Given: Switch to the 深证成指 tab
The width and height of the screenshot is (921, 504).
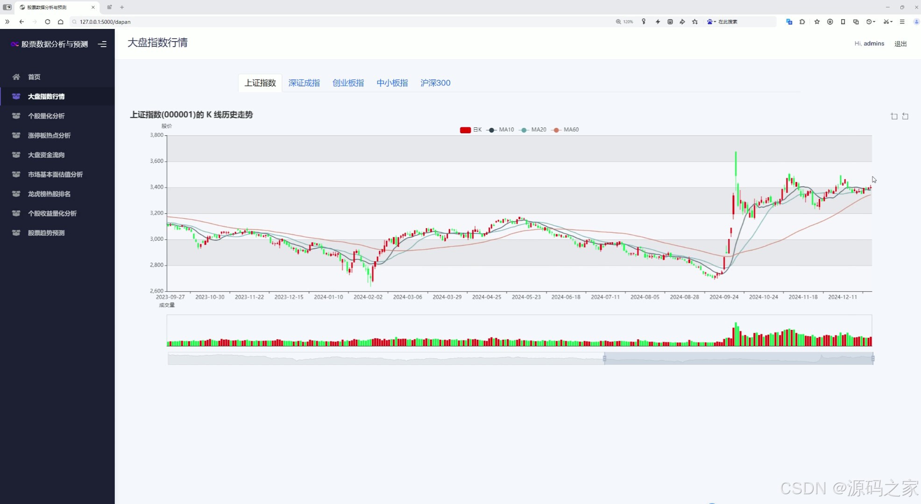Looking at the screenshot, I should [x=304, y=83].
